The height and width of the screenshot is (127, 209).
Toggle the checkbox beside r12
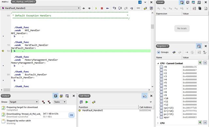[161, 105]
